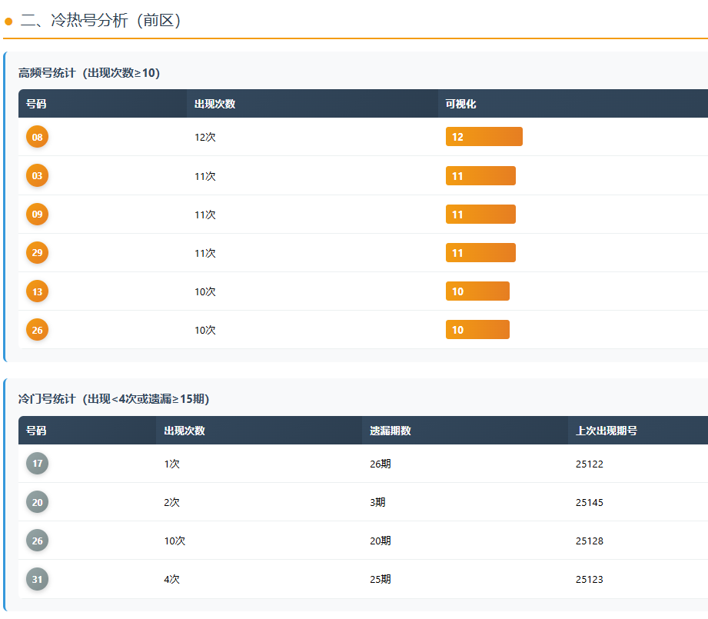708x619 pixels.
Task: Click the gray number 20 ball
Action: coord(37,502)
